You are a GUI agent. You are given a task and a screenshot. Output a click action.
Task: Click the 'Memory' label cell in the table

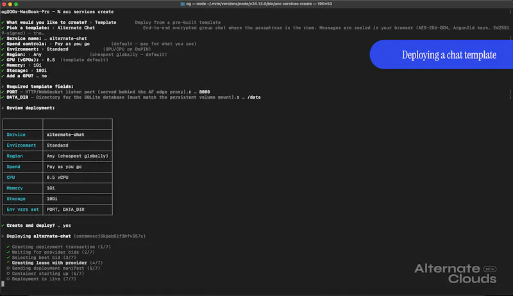click(22, 188)
